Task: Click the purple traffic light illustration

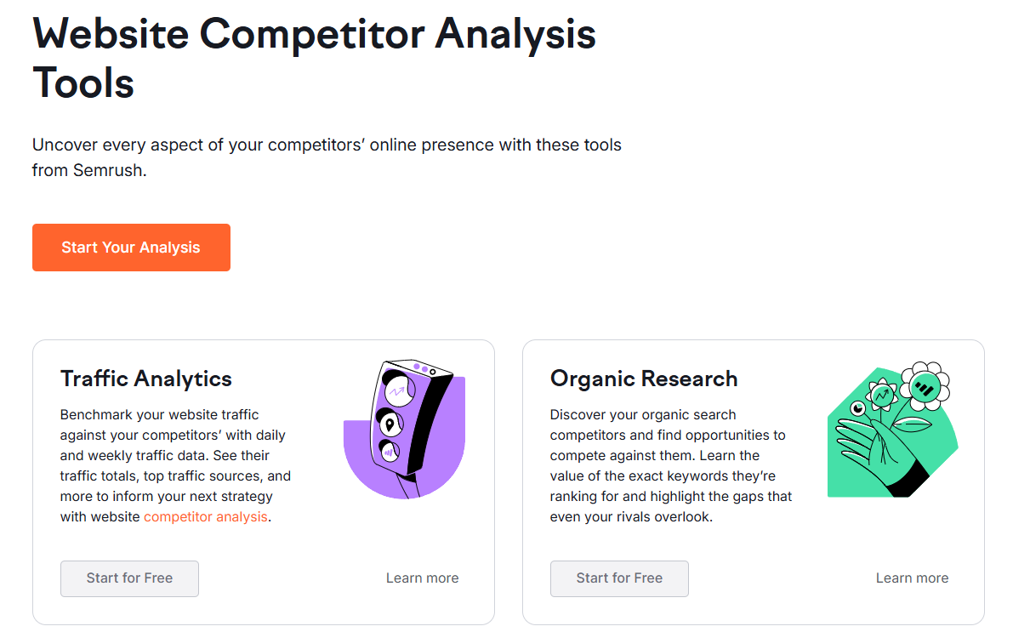Action: (x=405, y=430)
